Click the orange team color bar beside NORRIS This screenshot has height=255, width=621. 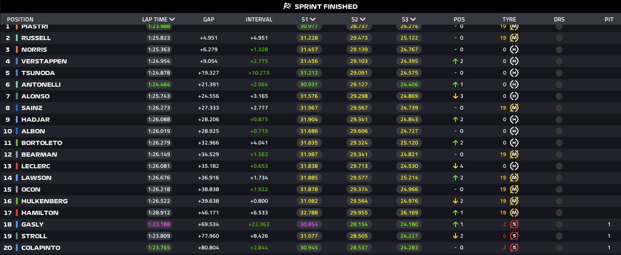17,49
